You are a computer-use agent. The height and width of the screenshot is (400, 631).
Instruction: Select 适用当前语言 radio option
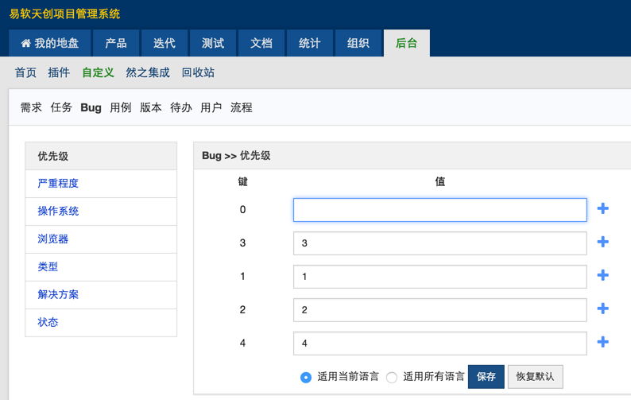point(306,377)
